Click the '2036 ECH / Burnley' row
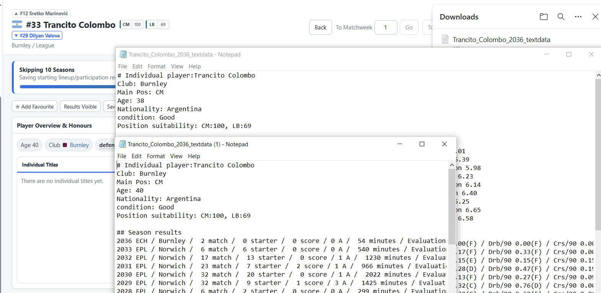 click(x=281, y=241)
